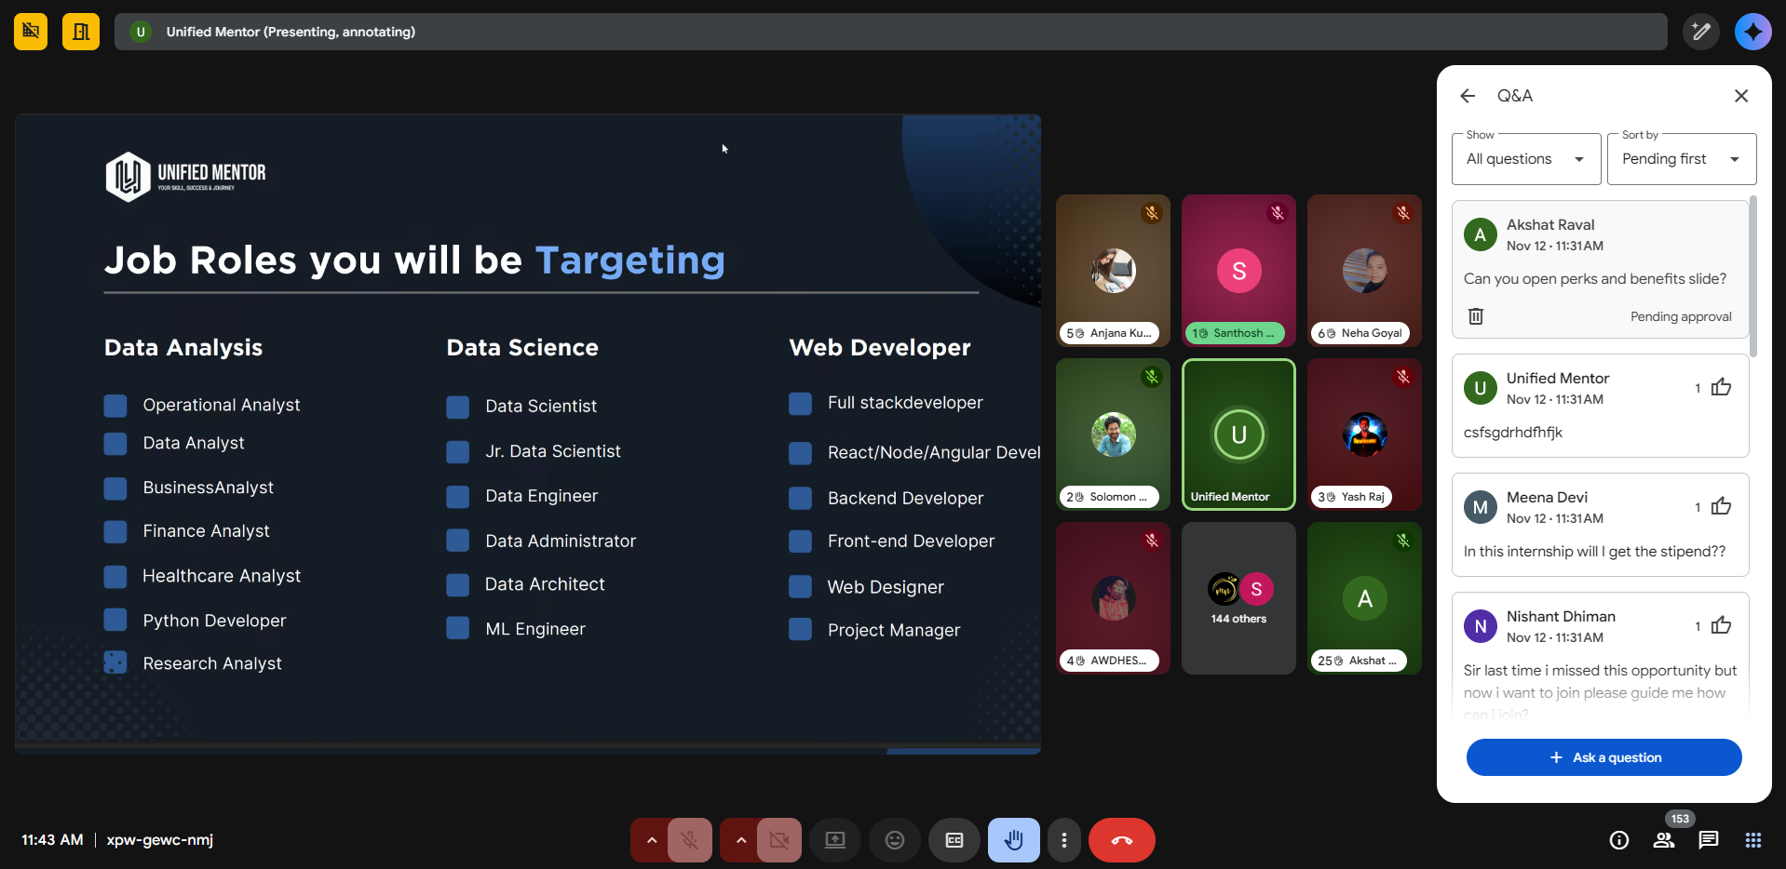This screenshot has height=869, width=1786.
Task: Expand audio settings arrow beside microphone
Action: [x=652, y=840]
